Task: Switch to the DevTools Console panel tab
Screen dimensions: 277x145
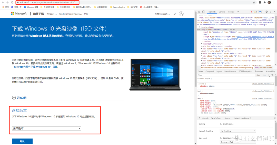Action: click(x=222, y=12)
